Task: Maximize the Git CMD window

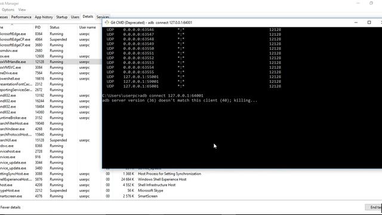Action: tap(369, 23)
